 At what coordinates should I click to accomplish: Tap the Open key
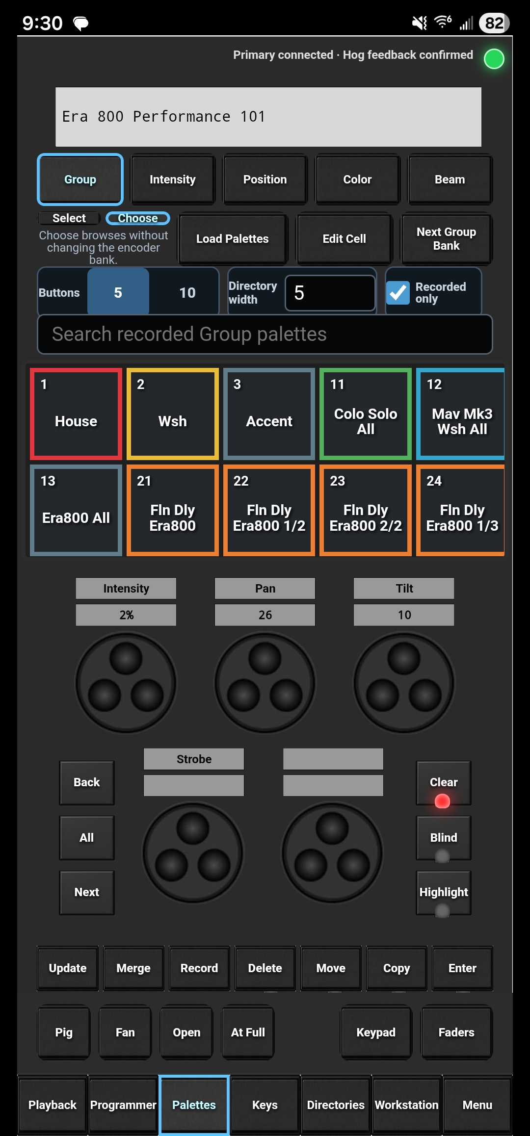click(x=186, y=1033)
